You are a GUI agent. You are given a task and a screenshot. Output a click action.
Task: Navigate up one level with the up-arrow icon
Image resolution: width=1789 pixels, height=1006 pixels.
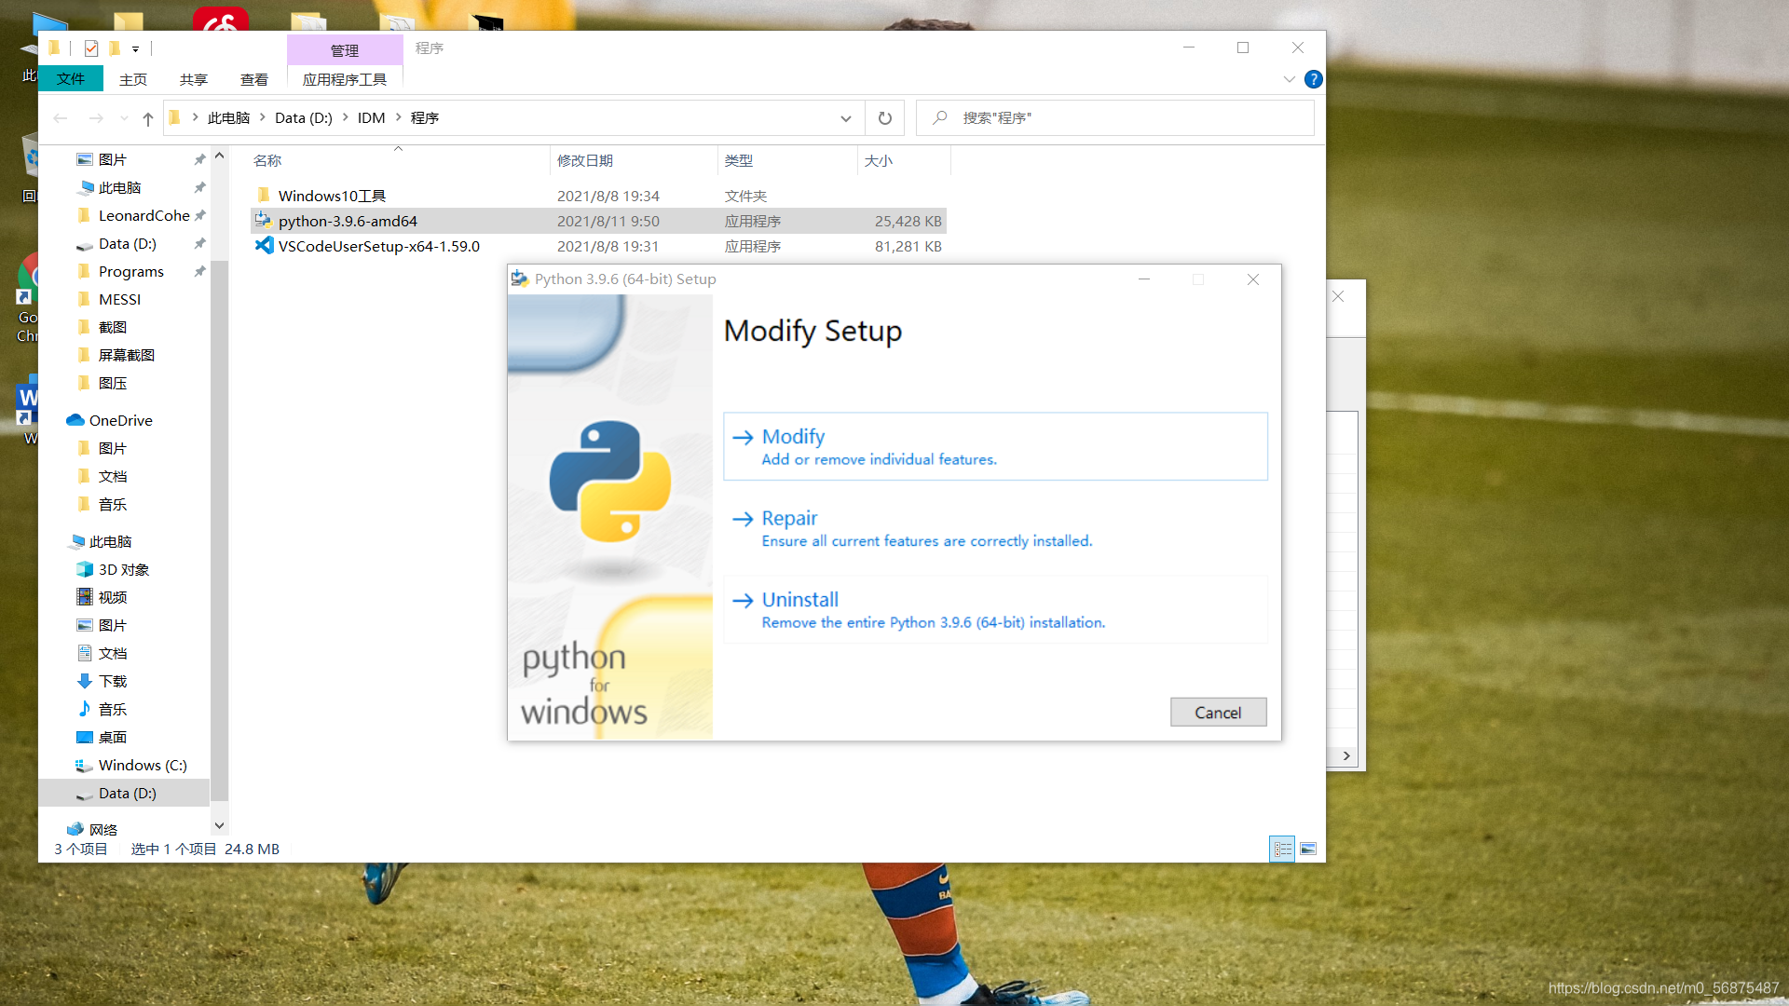coord(147,118)
